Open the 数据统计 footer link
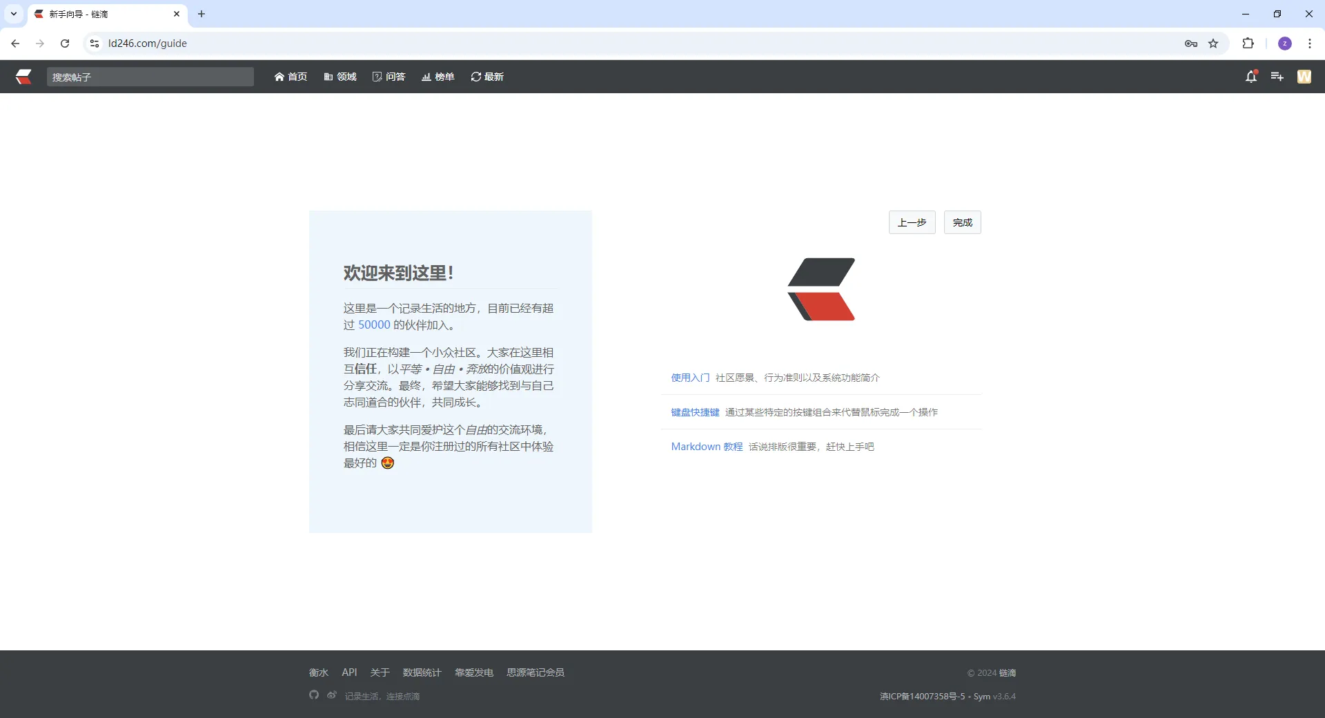The width and height of the screenshot is (1325, 718). pos(422,672)
